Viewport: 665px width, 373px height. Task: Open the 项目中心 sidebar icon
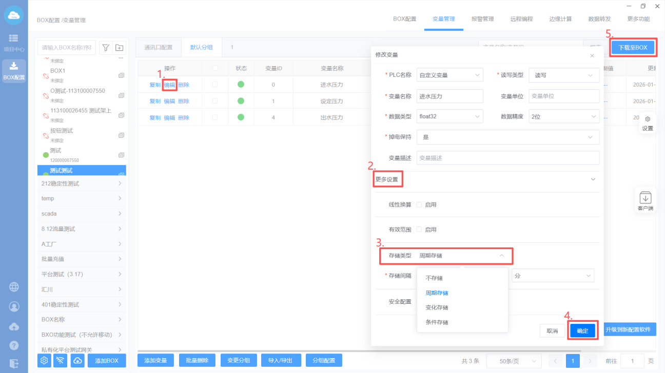(x=13, y=43)
